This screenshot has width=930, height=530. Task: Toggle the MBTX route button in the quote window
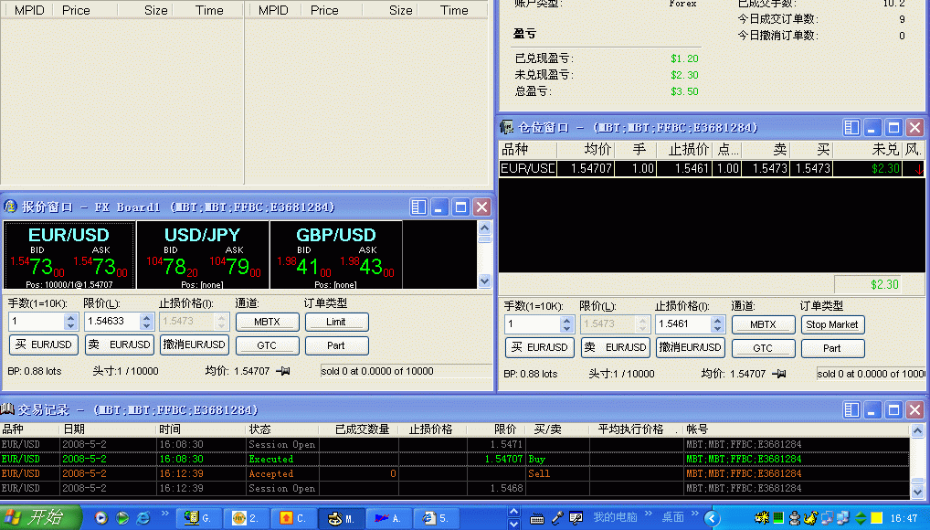point(268,322)
